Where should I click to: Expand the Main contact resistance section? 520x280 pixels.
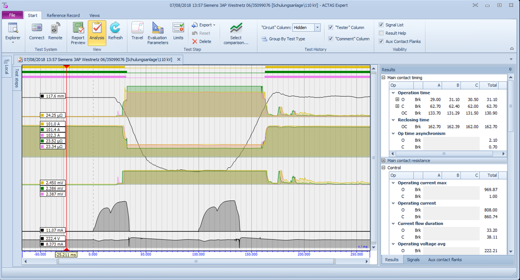pyautogui.click(x=384, y=161)
